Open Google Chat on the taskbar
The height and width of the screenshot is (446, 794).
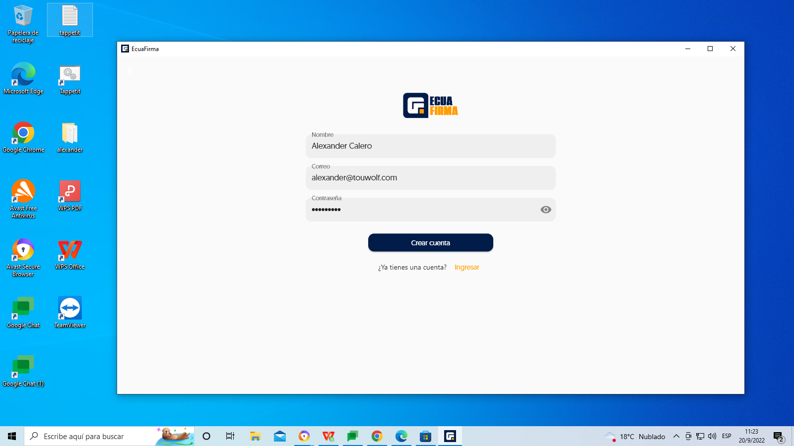point(353,436)
